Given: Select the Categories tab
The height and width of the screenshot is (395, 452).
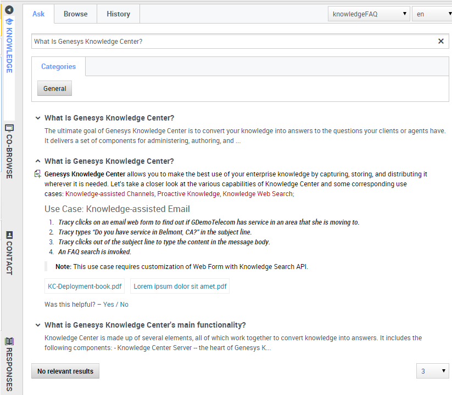Looking at the screenshot, I should (58, 67).
